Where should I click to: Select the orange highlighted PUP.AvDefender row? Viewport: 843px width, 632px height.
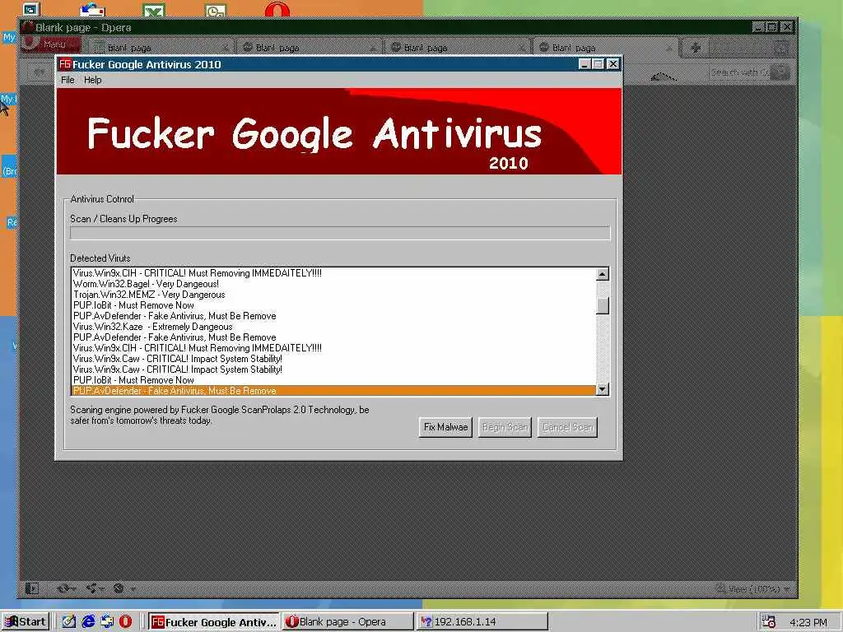[x=333, y=391]
